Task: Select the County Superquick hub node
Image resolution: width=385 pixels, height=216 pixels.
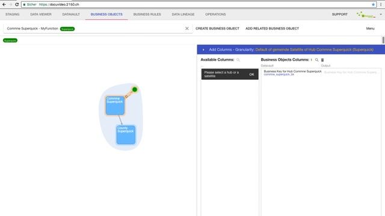Action: coord(126,134)
